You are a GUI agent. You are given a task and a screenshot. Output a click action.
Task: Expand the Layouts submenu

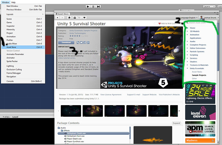[x=23, y=14]
